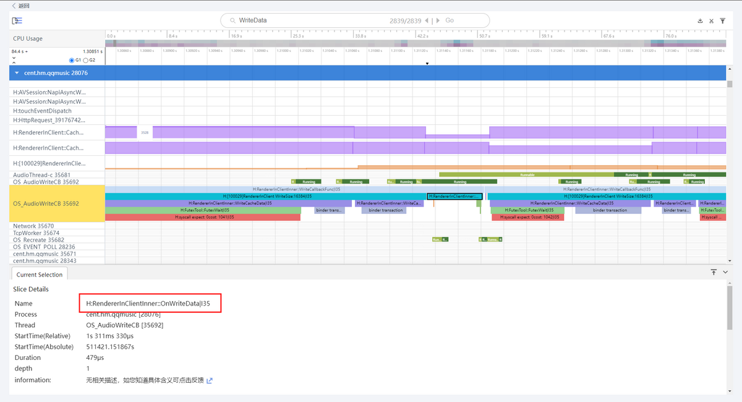This screenshot has height=402, width=742.
Task: Open the sidebar menu list icon
Action: pos(17,21)
